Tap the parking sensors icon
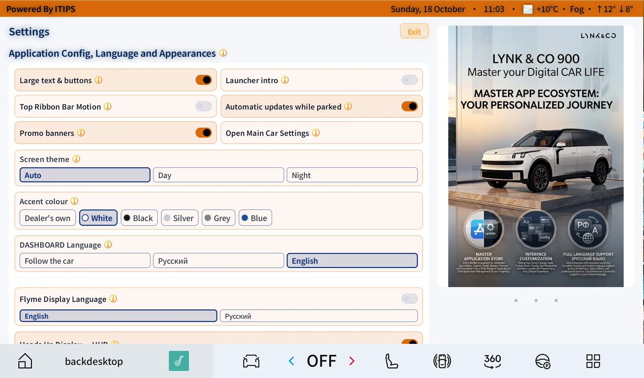Viewport: 644px width, 378px height. 442,361
